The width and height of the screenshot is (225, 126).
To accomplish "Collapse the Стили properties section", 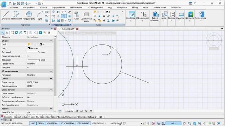I will tap(51, 78).
